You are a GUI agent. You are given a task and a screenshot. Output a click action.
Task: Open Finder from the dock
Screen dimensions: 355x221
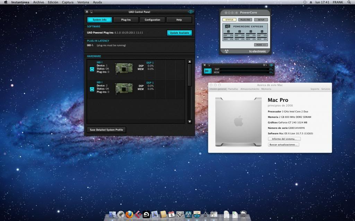click(112, 214)
